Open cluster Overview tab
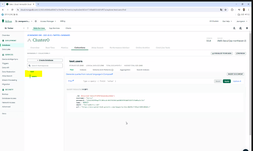This screenshot has width=253, height=151. pyautogui.click(x=35, y=48)
